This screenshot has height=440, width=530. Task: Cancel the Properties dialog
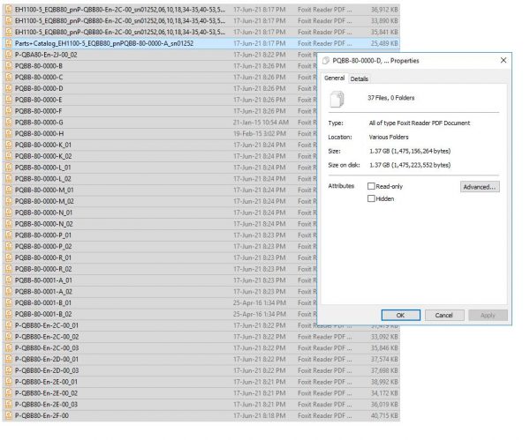tap(444, 315)
